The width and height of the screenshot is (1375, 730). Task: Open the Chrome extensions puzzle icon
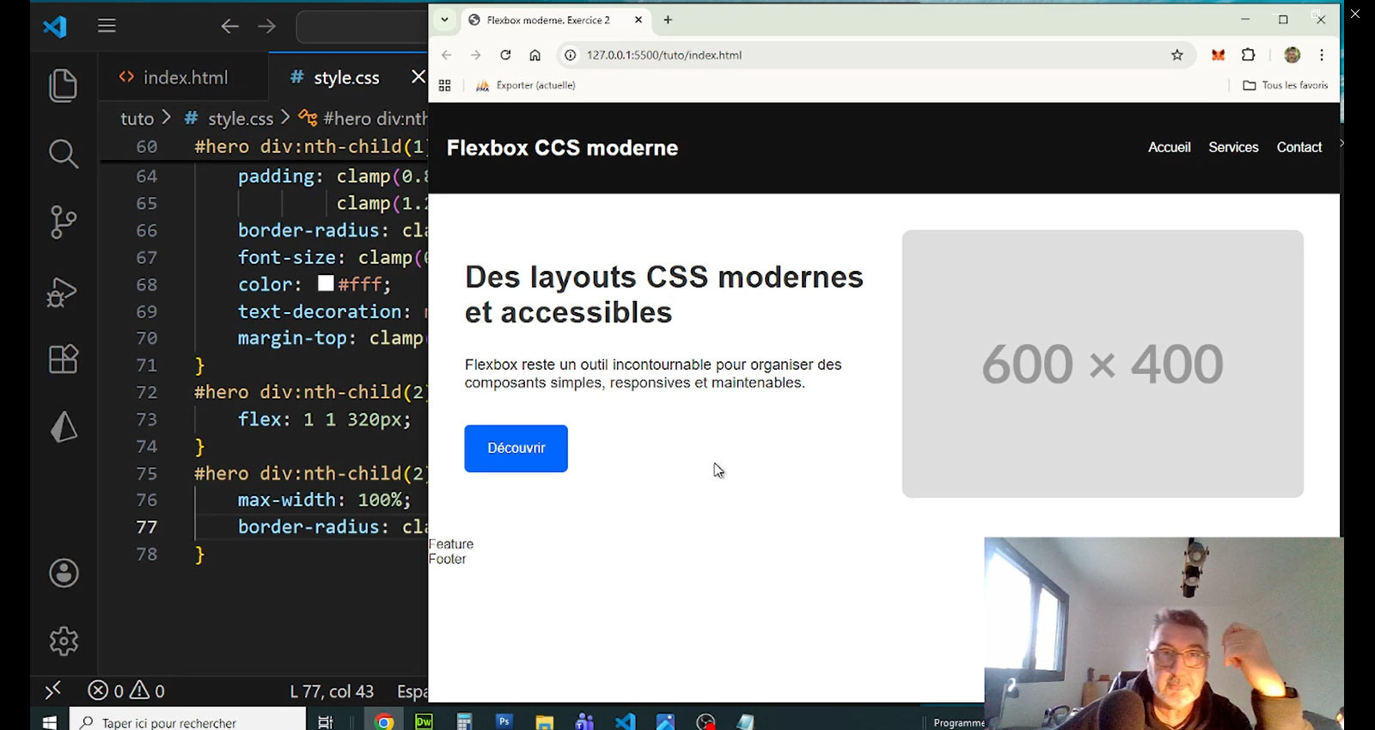point(1248,55)
